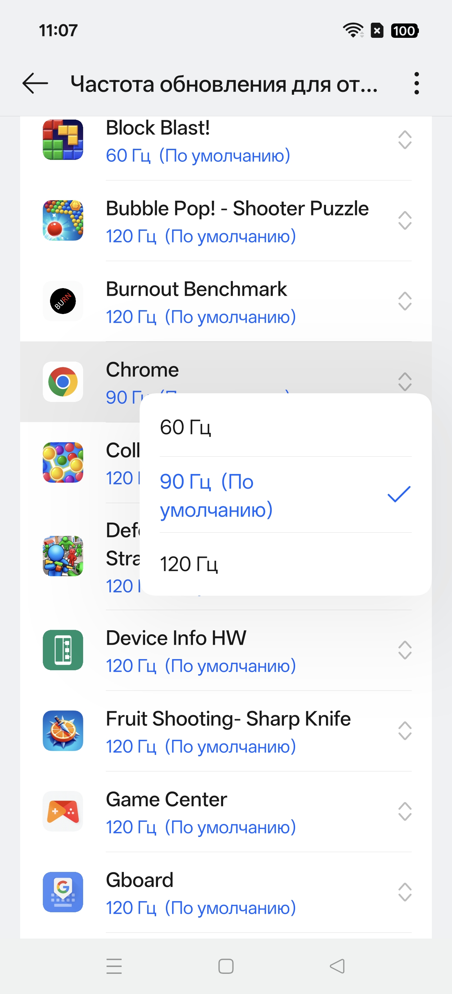Tap the Burnout Benchmark app icon

click(63, 301)
